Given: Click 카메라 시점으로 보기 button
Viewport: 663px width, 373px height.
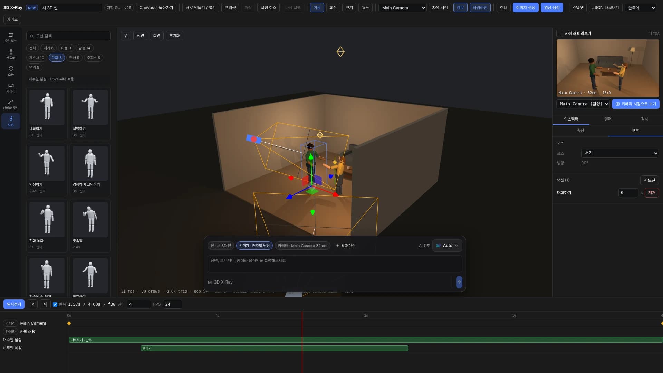Looking at the screenshot, I should coord(636,104).
